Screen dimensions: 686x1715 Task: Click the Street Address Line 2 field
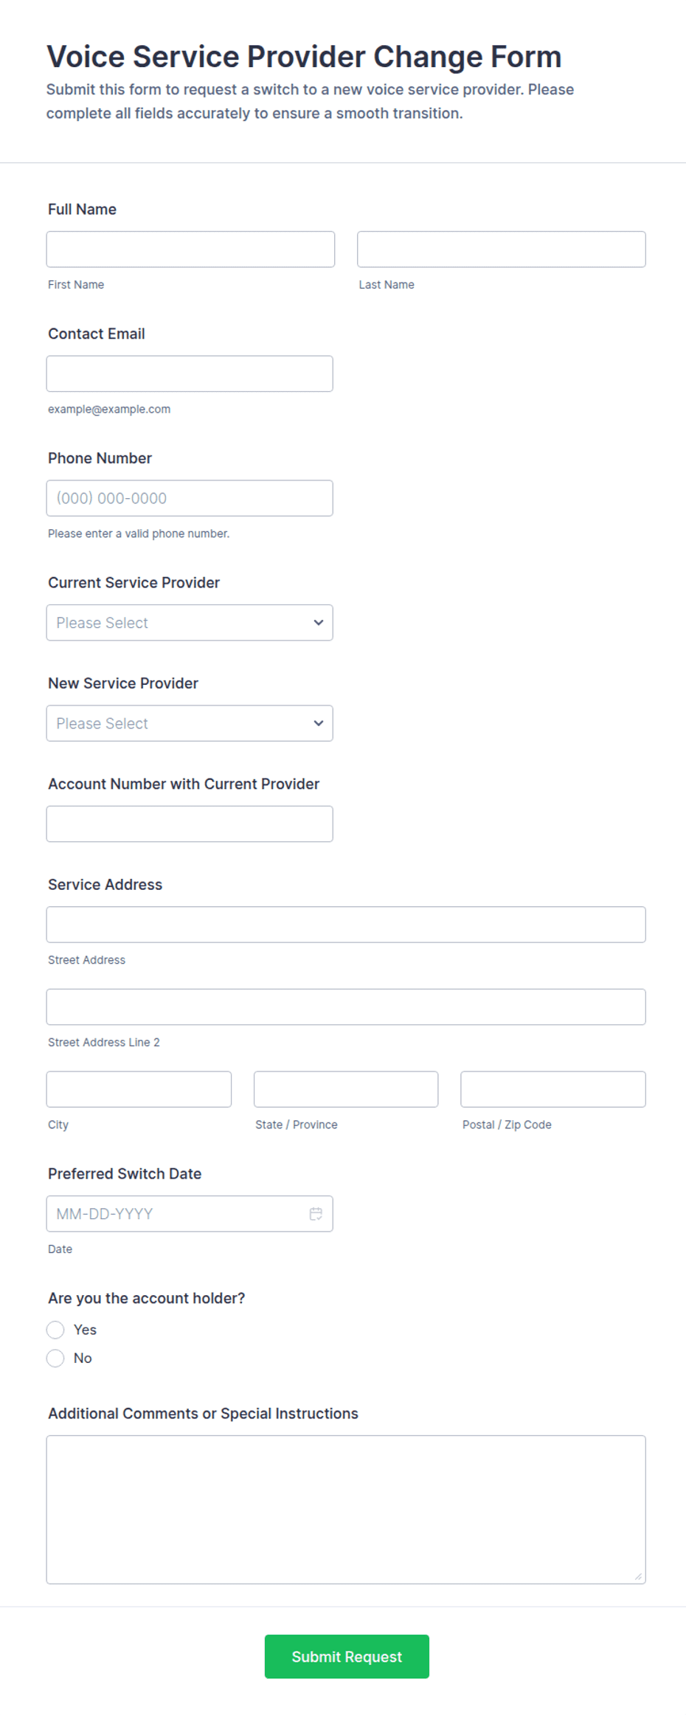tap(346, 1007)
